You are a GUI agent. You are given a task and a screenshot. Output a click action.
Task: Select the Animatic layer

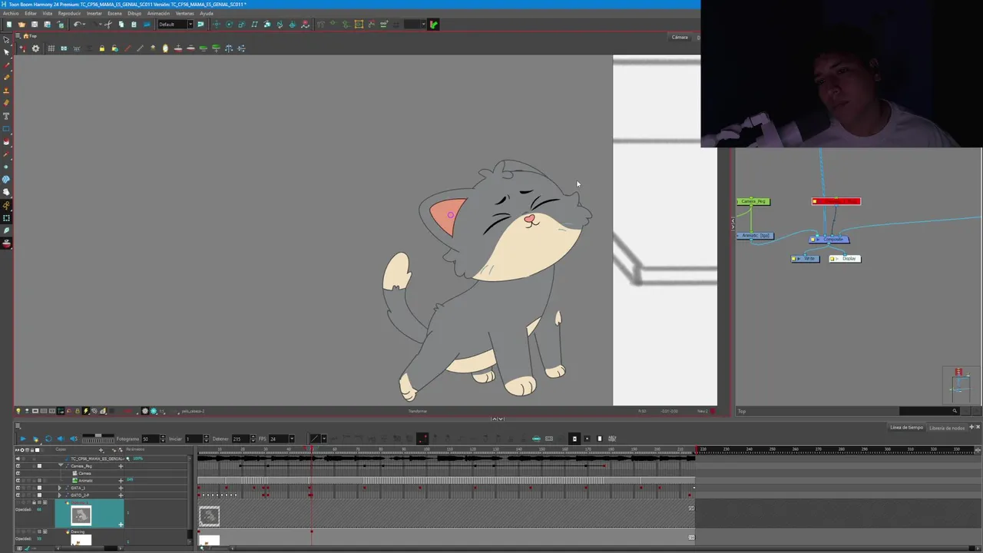(x=86, y=481)
